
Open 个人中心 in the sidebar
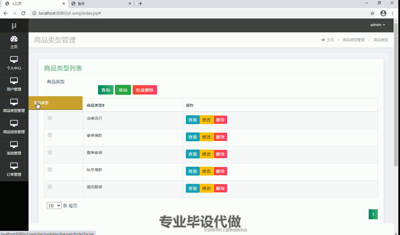pos(14,64)
